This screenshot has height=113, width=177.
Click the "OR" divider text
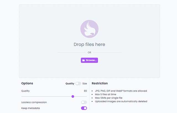point(89,52)
